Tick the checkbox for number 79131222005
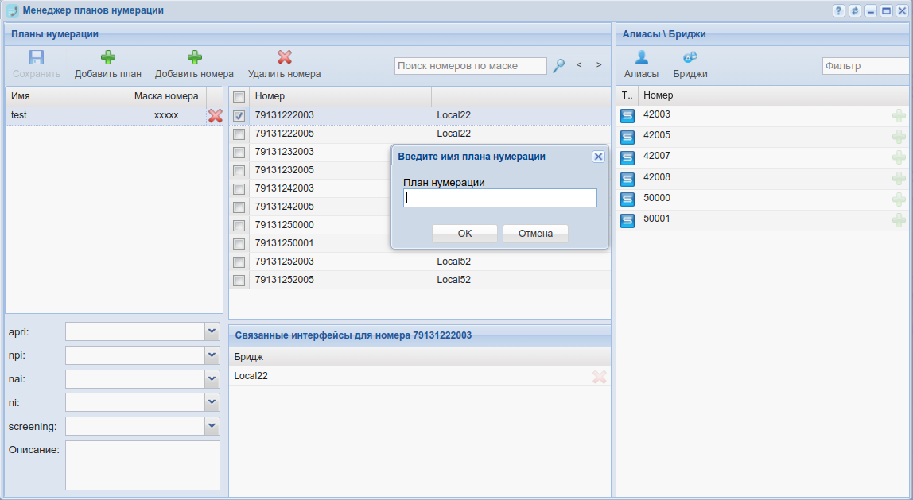The image size is (913, 500). 239,134
